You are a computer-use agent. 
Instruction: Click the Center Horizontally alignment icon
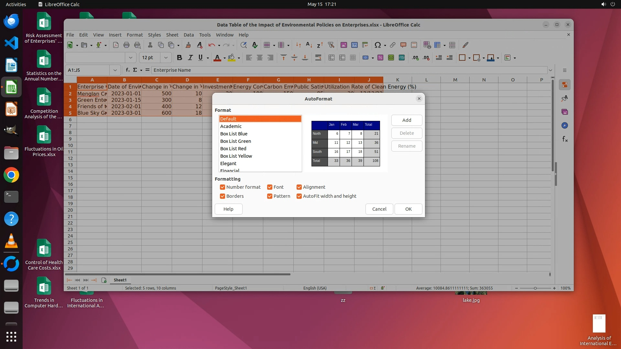(x=259, y=58)
